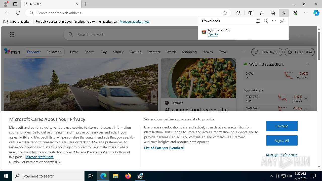Launch Firefox from the taskbar
This screenshot has width=322, height=181.
tap(128, 176)
